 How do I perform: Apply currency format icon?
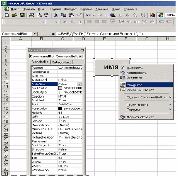121,22
